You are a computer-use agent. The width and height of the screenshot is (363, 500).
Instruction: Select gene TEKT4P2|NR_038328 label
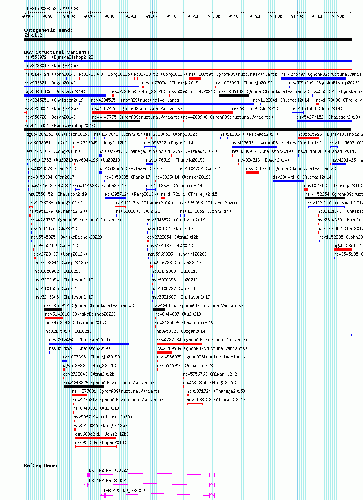coord(107,480)
